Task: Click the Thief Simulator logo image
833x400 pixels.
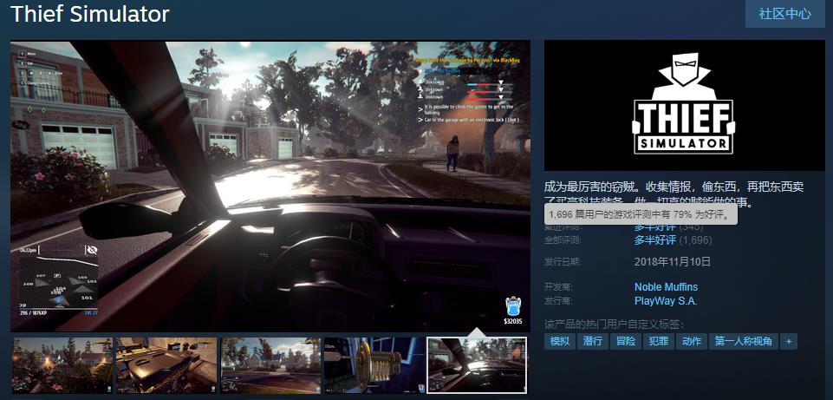Action: click(x=684, y=105)
